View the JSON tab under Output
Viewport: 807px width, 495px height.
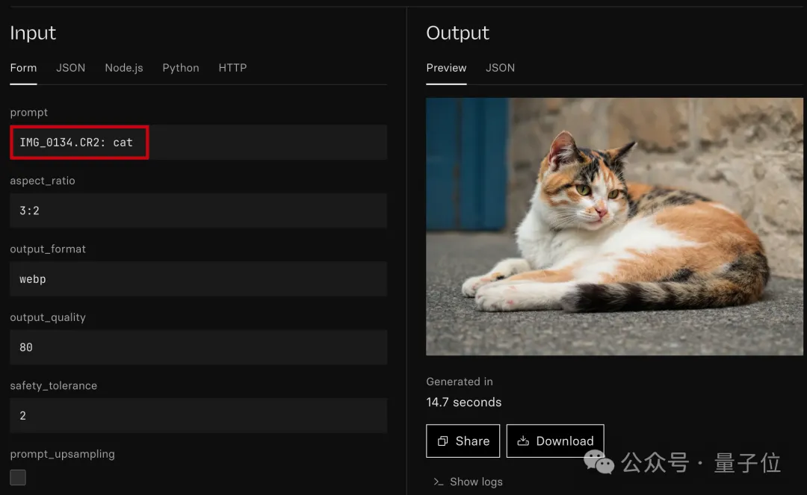500,68
